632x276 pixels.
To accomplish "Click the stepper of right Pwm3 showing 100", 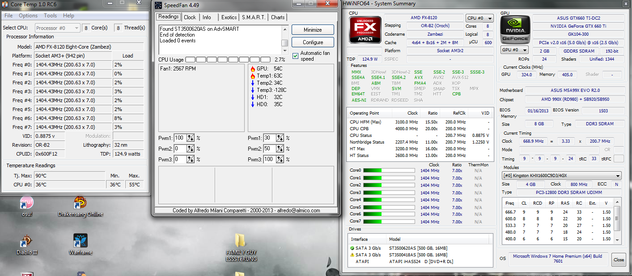I will coord(280,159).
